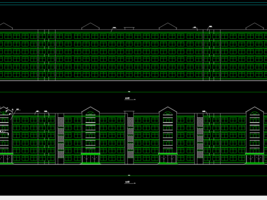Select the leftmost entrance doors on lower elevation
Screen dimensions: 267x200
6,159
